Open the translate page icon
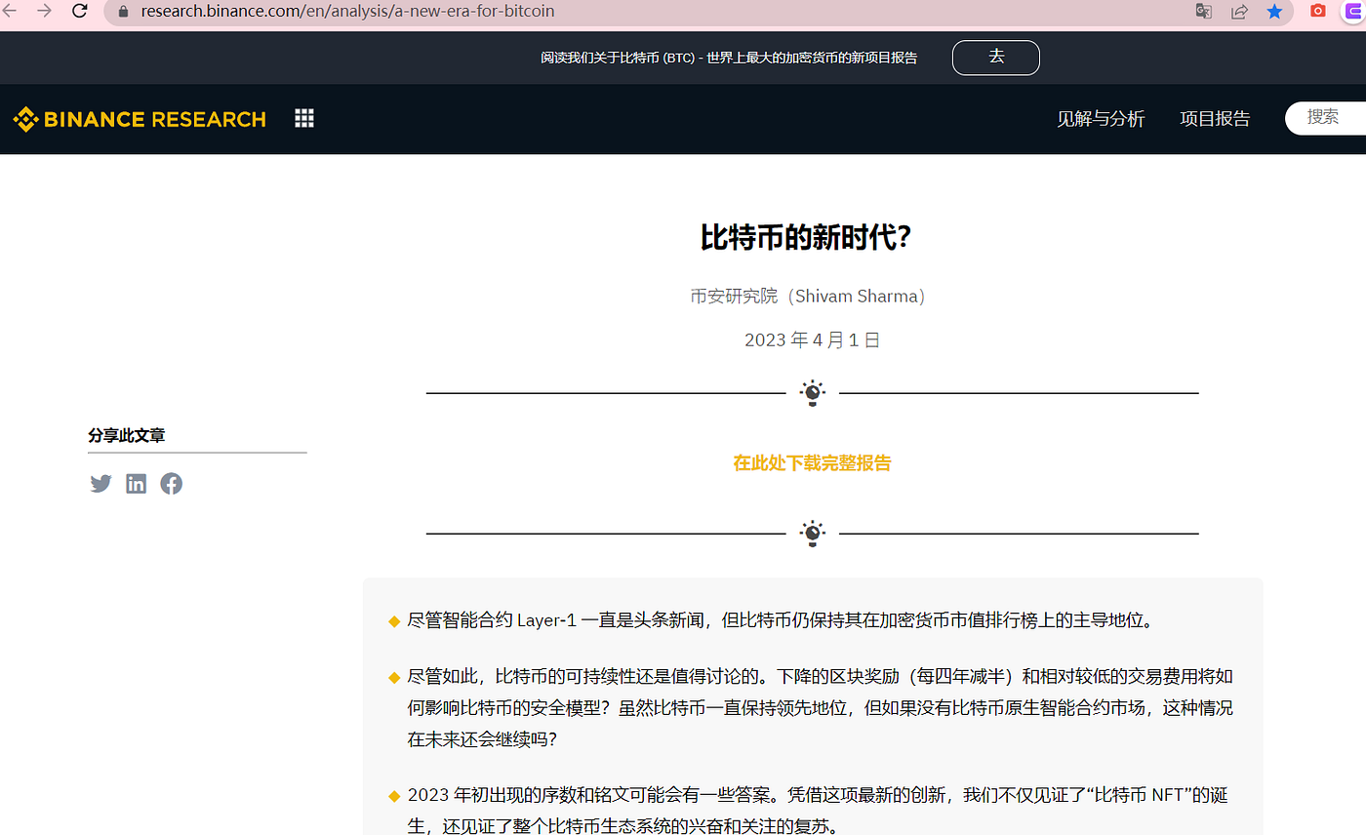Image resolution: width=1366 pixels, height=835 pixels. [x=1204, y=12]
